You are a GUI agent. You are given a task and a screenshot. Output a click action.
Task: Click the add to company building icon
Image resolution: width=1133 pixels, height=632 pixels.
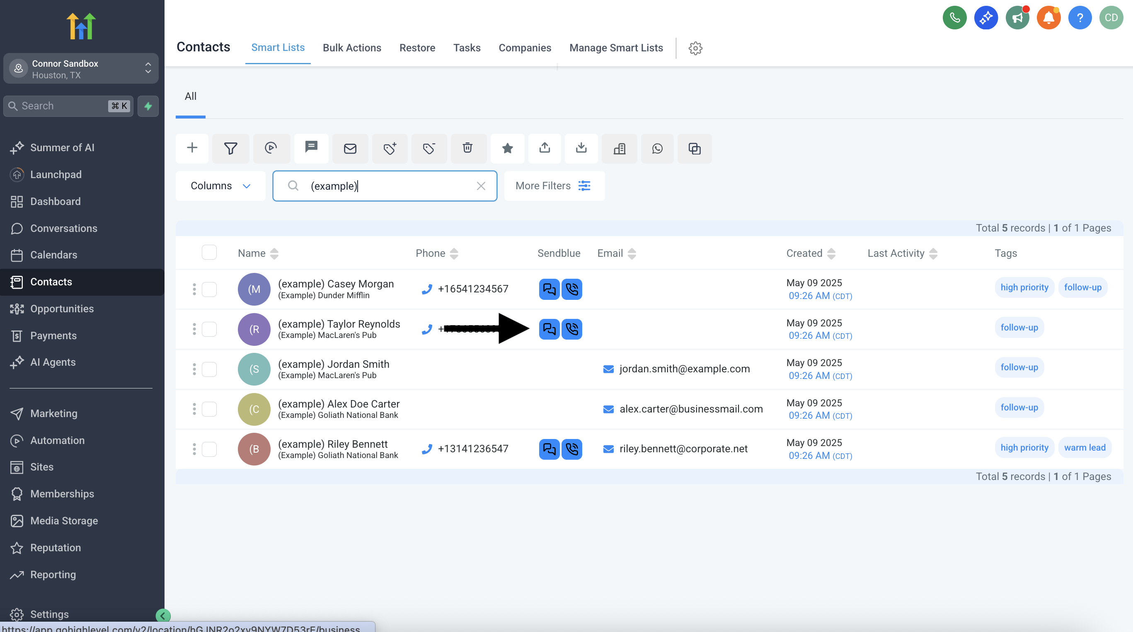pyautogui.click(x=619, y=148)
